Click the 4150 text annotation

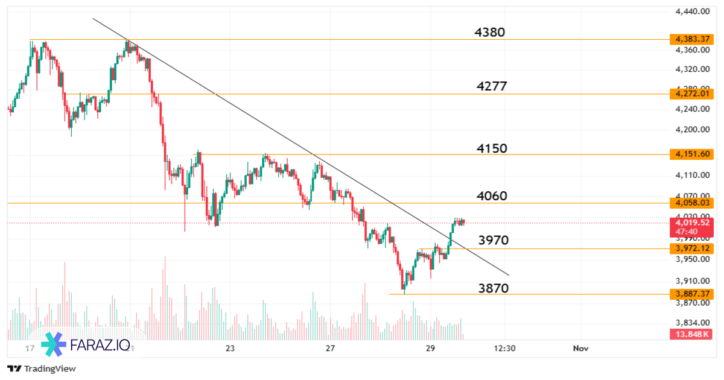click(x=491, y=148)
